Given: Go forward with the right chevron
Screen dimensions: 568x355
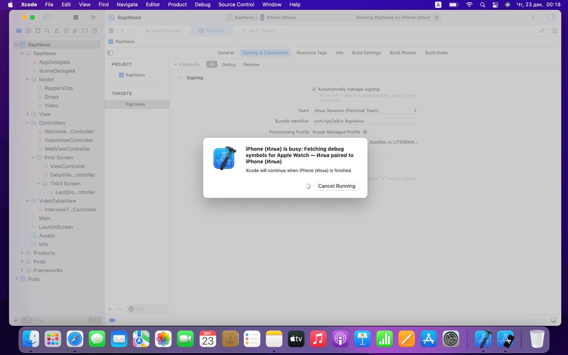Looking at the screenshot, I should tap(130, 31).
